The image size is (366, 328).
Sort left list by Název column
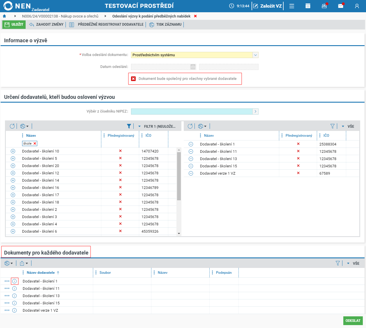(x=31, y=136)
